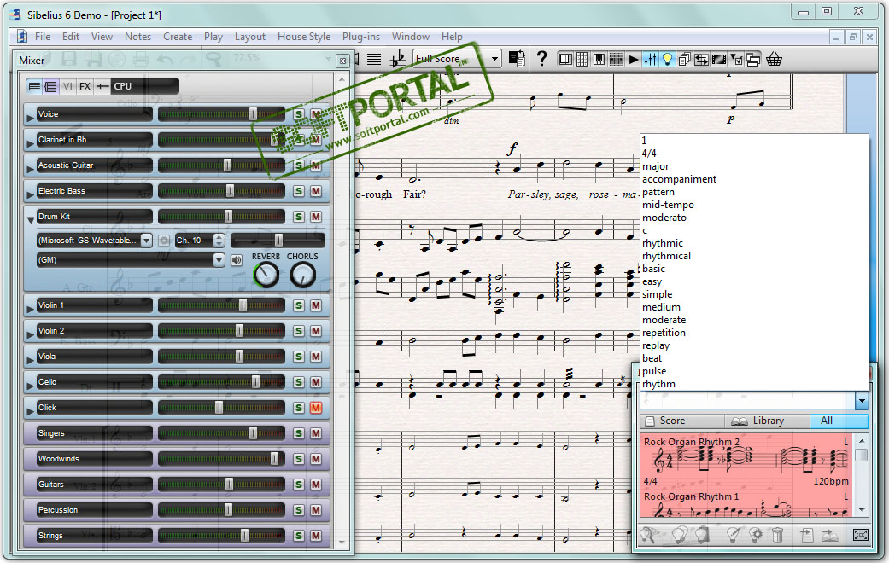Click the transposing score flat-sharp icon

(x=398, y=59)
